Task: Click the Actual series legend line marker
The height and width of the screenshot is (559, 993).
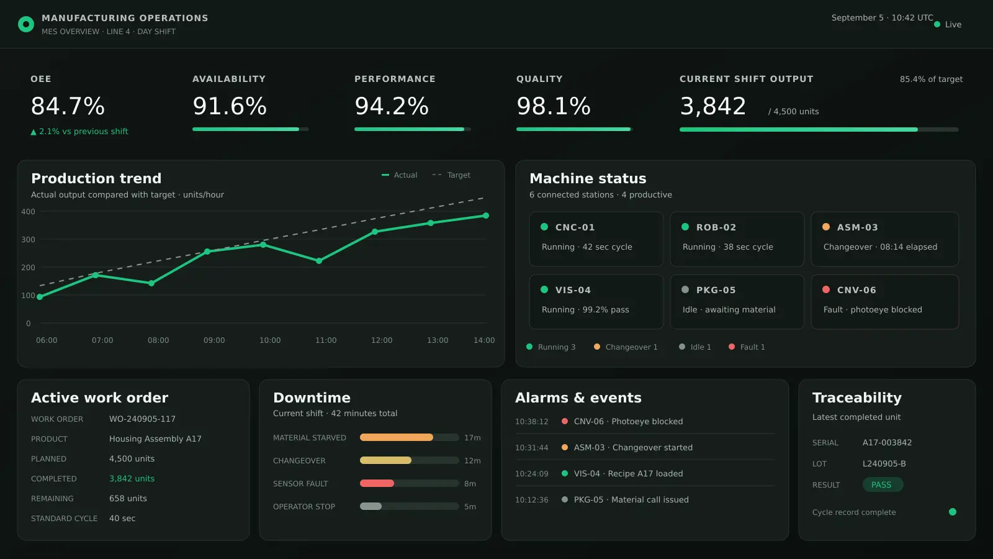Action: point(385,175)
